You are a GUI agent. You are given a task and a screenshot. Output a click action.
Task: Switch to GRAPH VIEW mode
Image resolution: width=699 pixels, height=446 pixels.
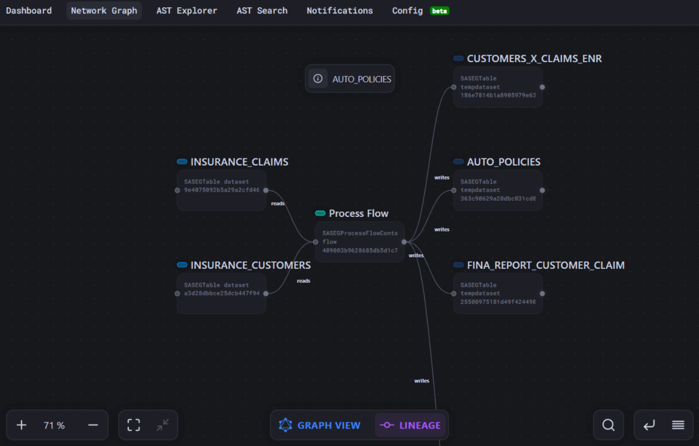click(320, 425)
